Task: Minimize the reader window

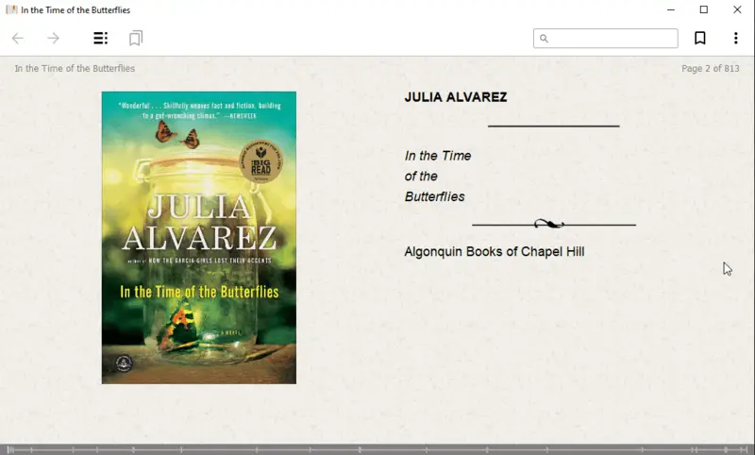Action: tap(671, 9)
